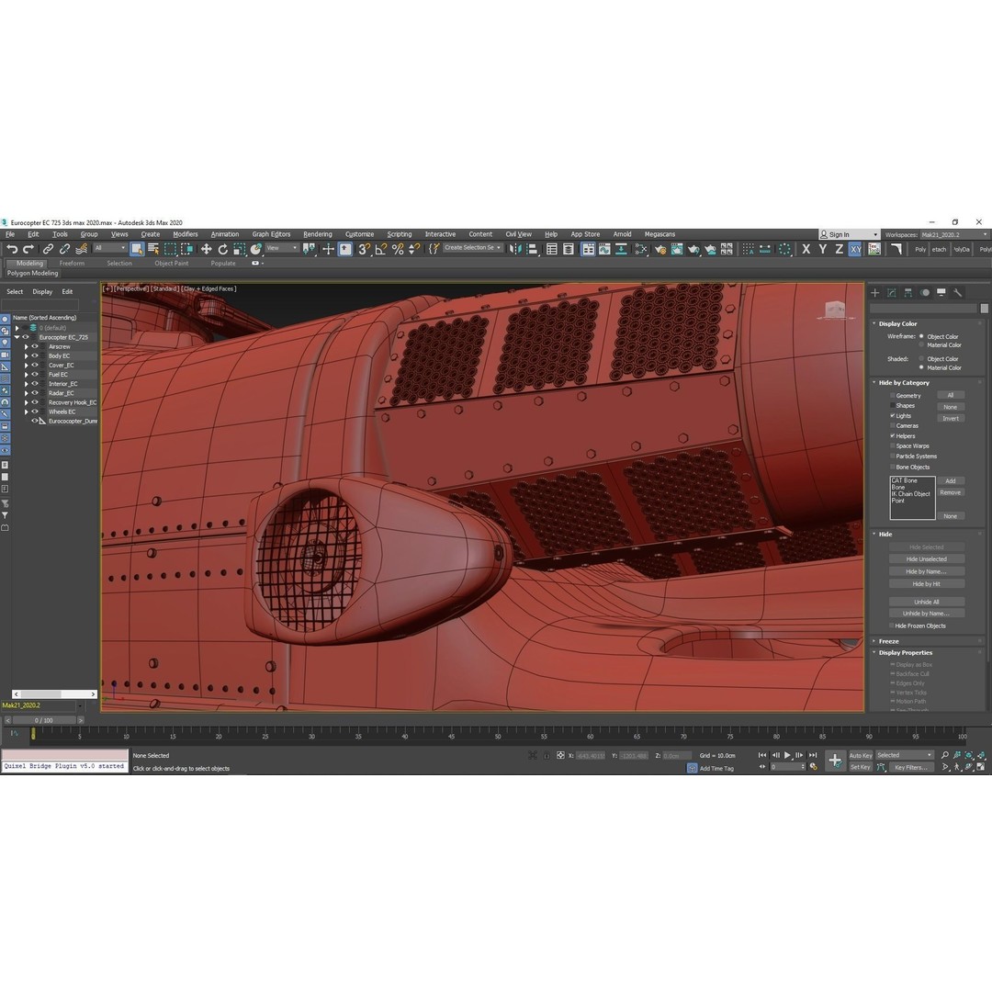Click the Auto Key button

point(861,755)
